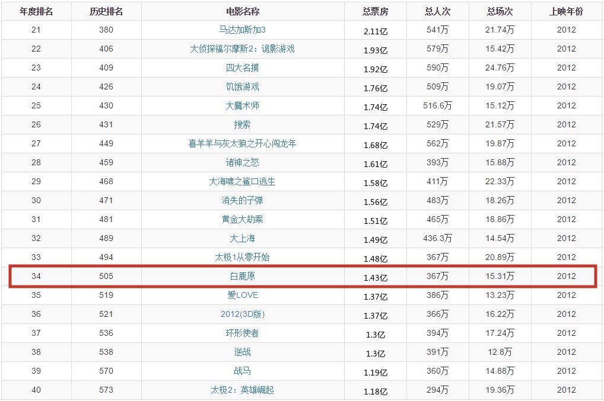Click the 516.6万 attendance cell
Screen dimensions: 604x401
pyautogui.click(x=438, y=105)
